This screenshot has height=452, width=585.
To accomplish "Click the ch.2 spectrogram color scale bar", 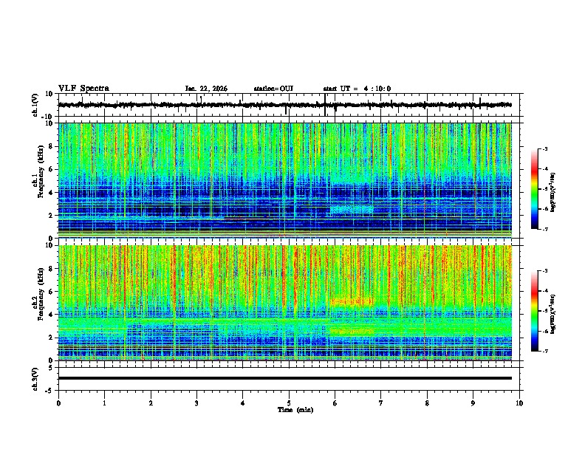I will 534,311.
